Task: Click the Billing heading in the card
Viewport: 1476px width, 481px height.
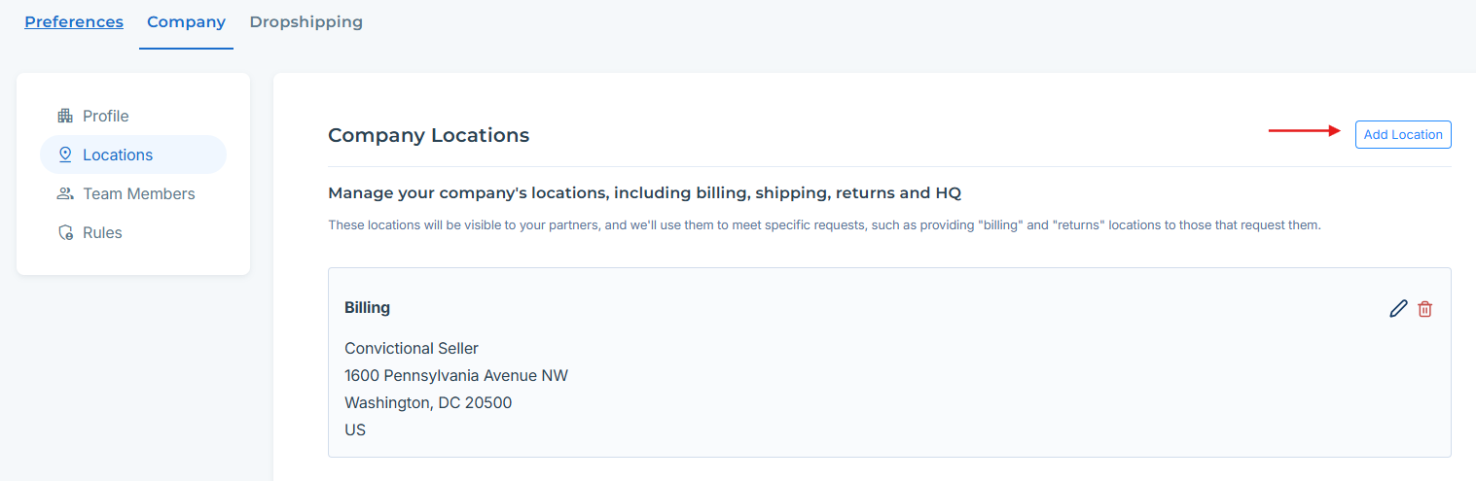Action: coord(367,307)
